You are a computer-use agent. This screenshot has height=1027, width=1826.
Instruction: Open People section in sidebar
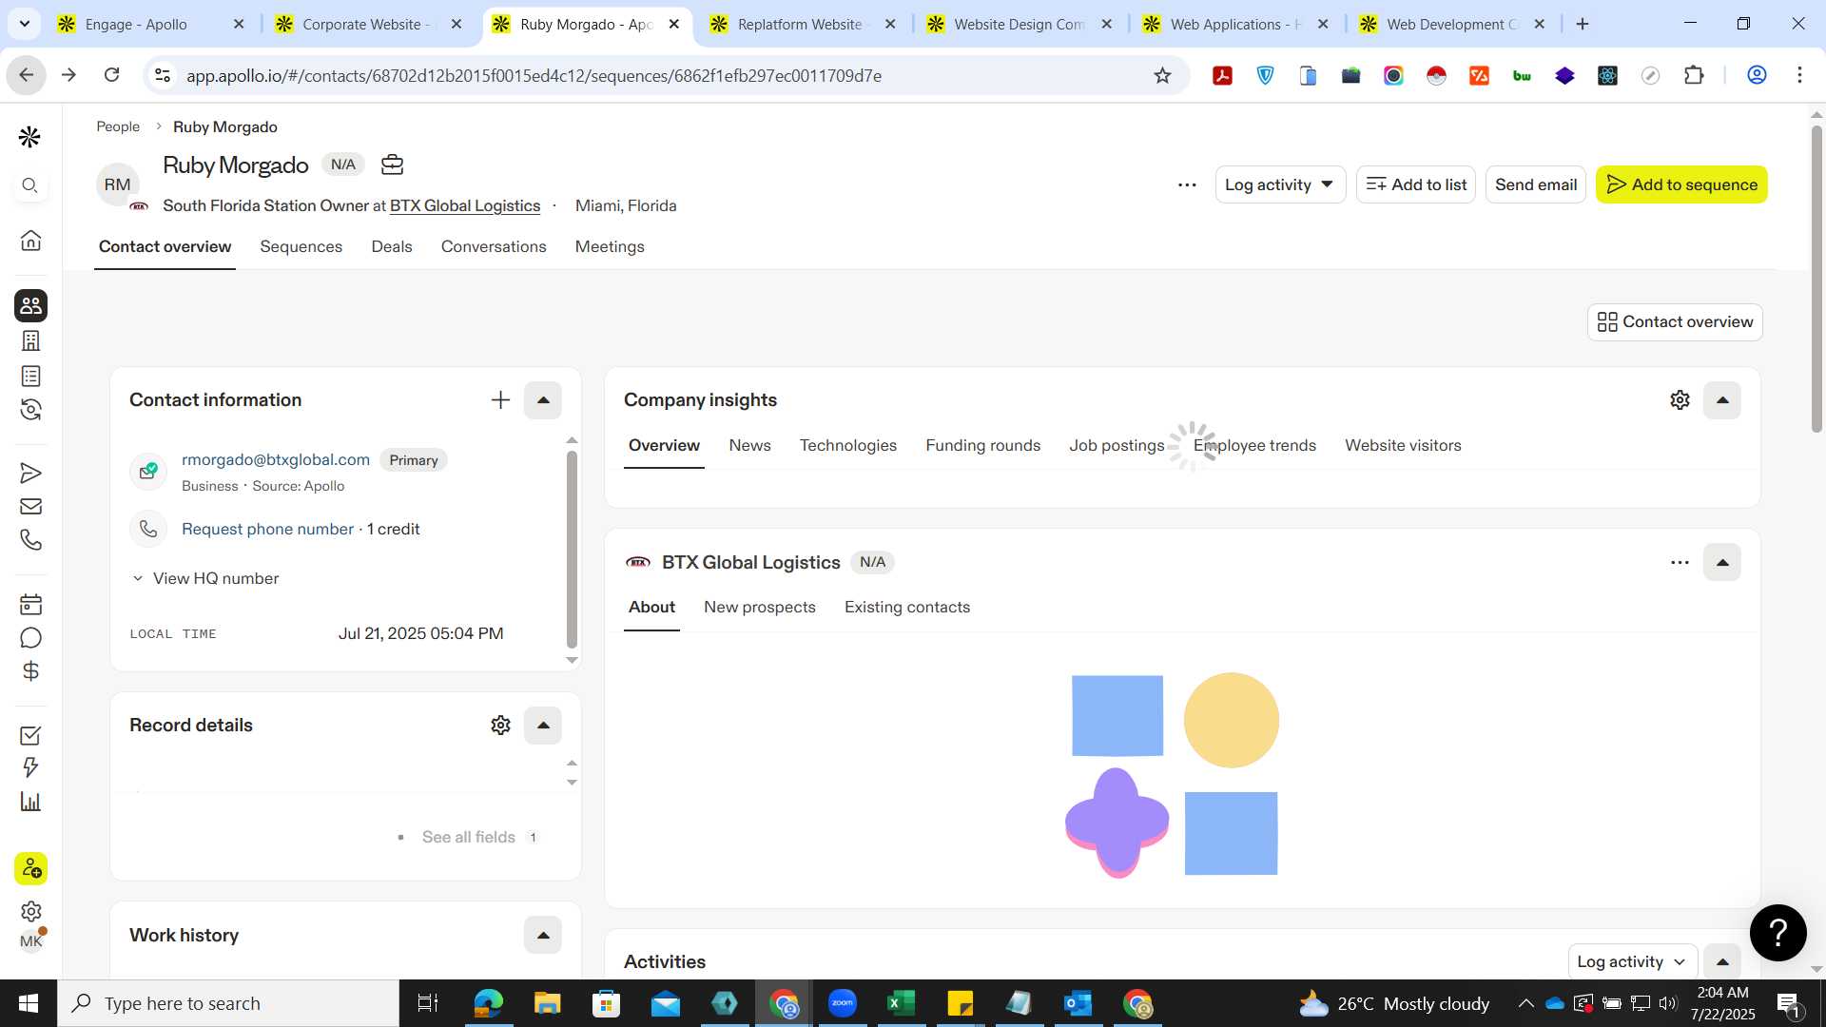30,305
